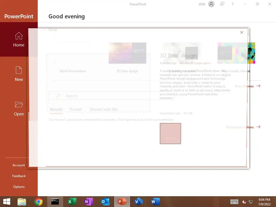Open Outlook from the taskbar
Viewport: 276px width, 207px height.
[x=105, y=202]
